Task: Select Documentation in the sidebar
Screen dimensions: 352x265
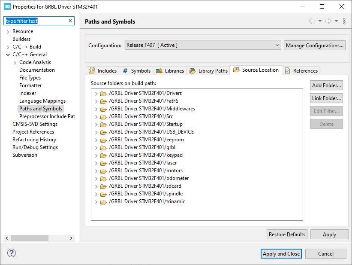Action: coord(37,70)
